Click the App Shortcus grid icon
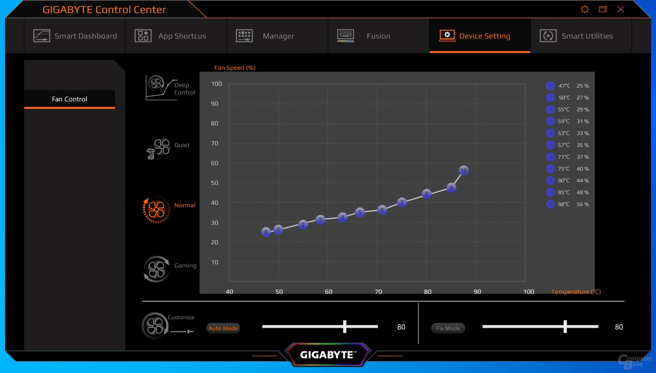Image resolution: width=656 pixels, height=373 pixels. [143, 36]
